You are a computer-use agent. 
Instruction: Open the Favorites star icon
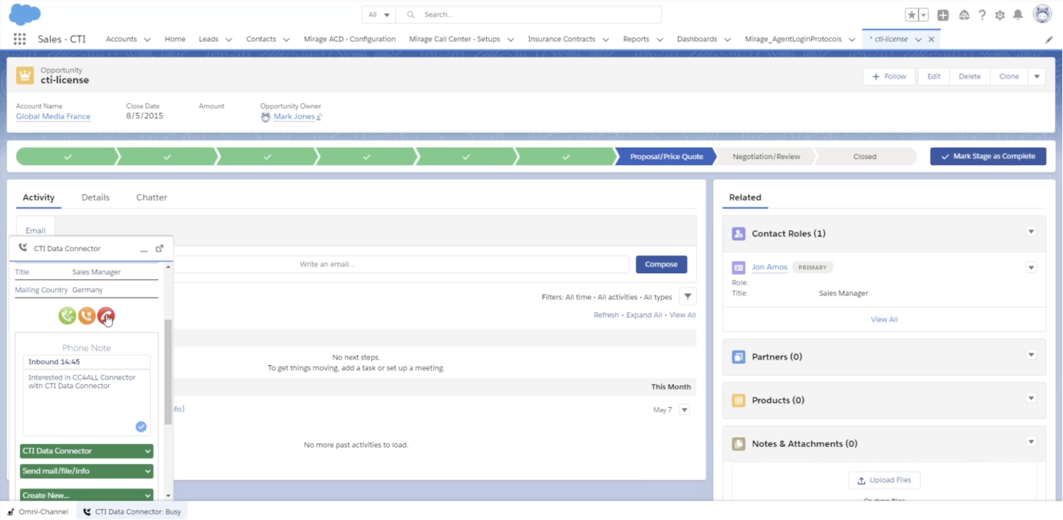click(912, 15)
